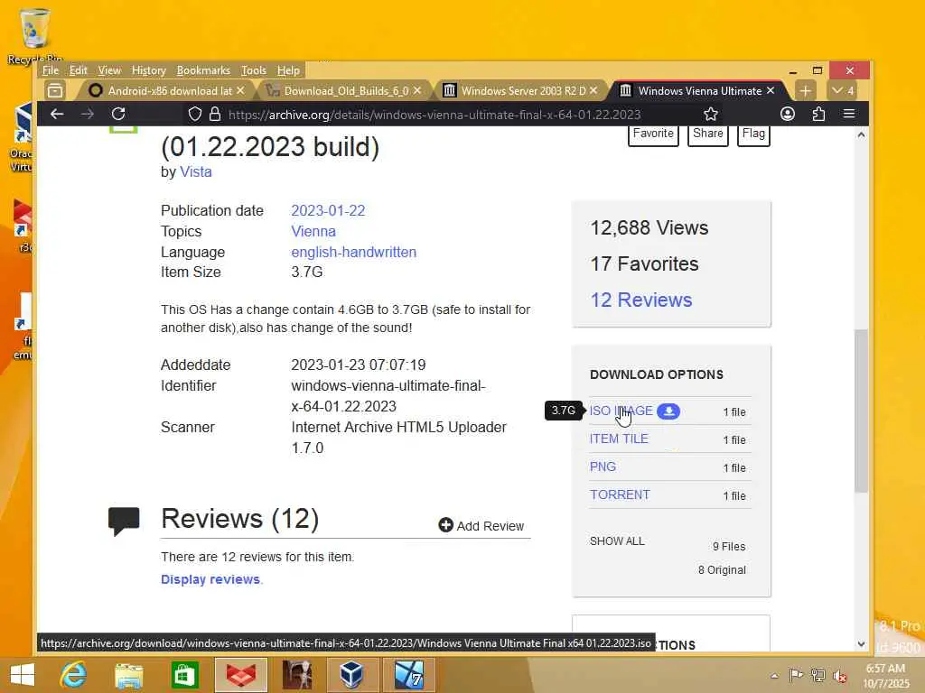The height and width of the screenshot is (693, 925).
Task: Open the Edit menu
Action: click(78, 70)
